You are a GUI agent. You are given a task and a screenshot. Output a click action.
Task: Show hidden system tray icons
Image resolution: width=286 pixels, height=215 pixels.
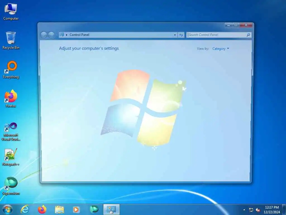[244, 210]
